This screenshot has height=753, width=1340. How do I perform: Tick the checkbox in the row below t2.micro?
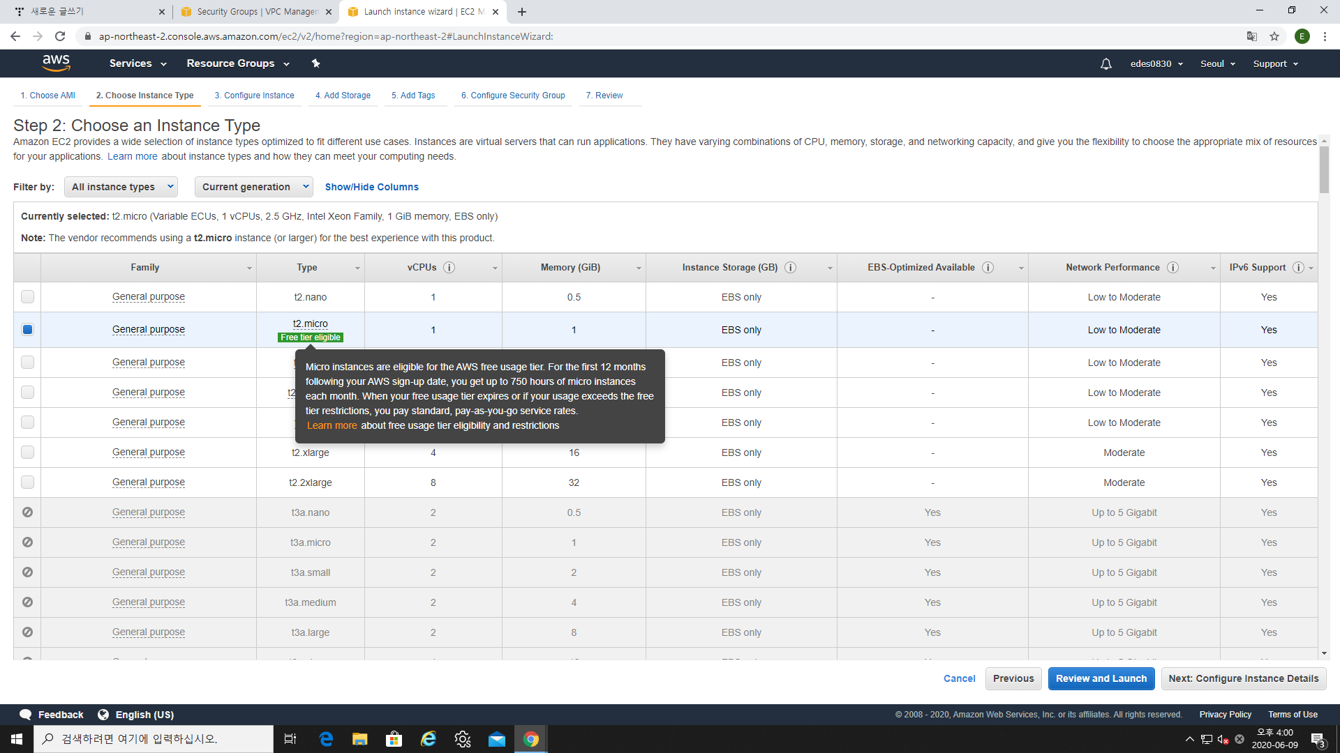click(27, 363)
